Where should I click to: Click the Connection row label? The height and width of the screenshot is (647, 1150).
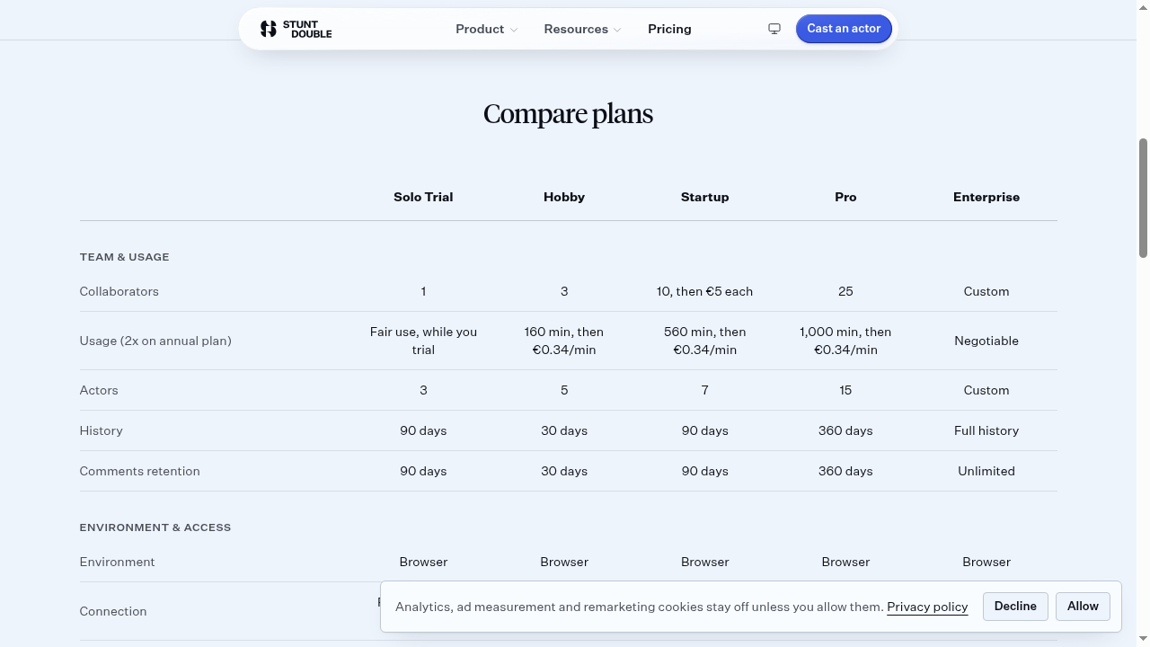coord(113,611)
